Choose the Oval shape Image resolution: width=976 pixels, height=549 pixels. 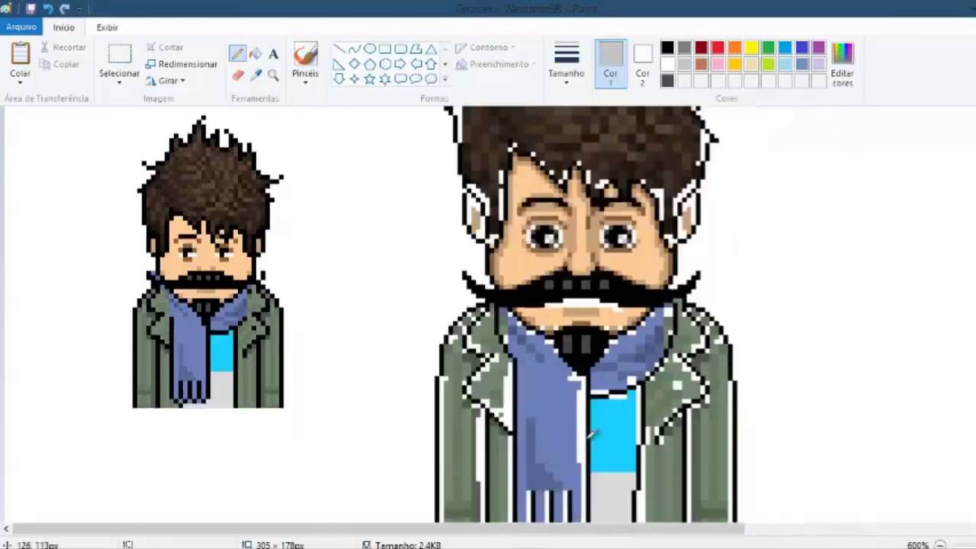click(x=370, y=49)
